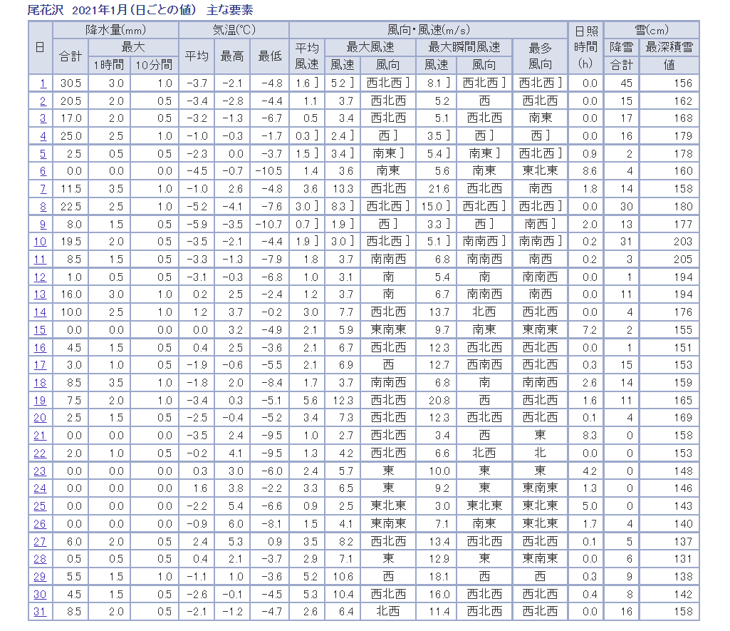Open the day 15 link
This screenshot has width=730, height=631.
(x=40, y=330)
